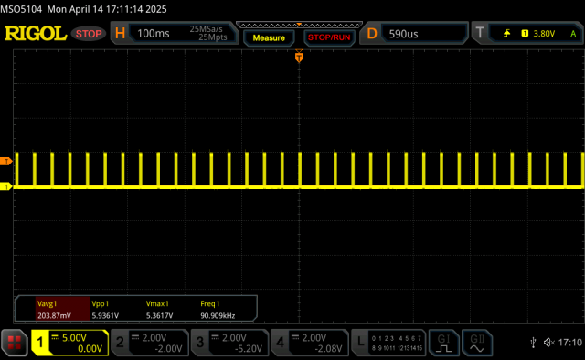Open the horizontal timebase H menu
The height and width of the screenshot is (360, 585).
(x=120, y=34)
